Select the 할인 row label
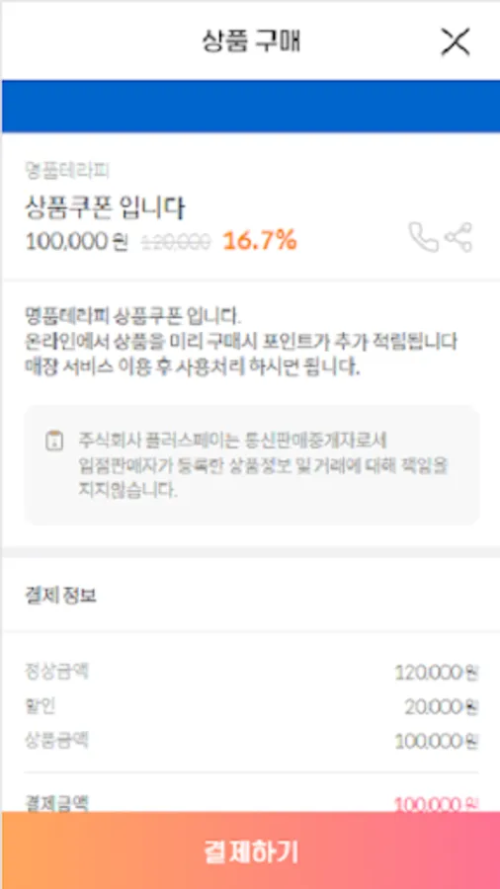The width and height of the screenshot is (500, 889). [41, 706]
